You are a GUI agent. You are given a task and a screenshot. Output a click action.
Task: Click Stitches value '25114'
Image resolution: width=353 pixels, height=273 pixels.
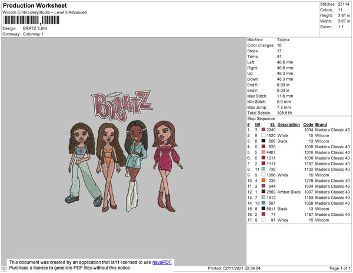(344, 4)
